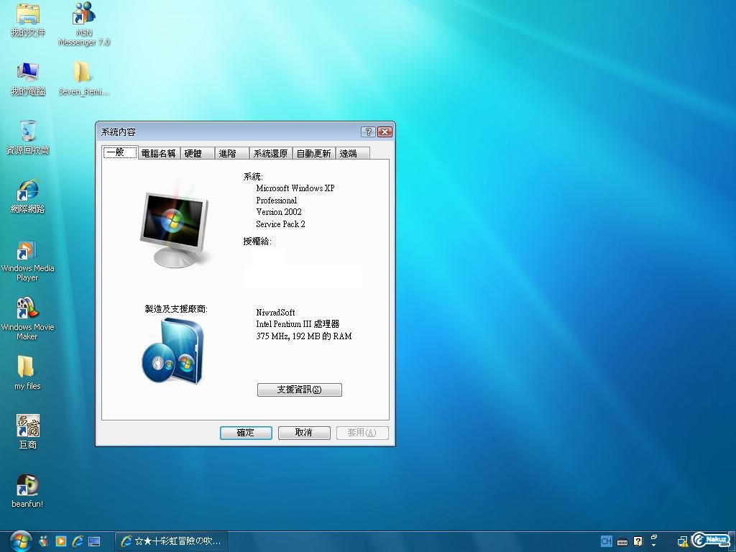Select the 巨商 game shortcut icon
This screenshot has width=736, height=552.
[x=28, y=432]
